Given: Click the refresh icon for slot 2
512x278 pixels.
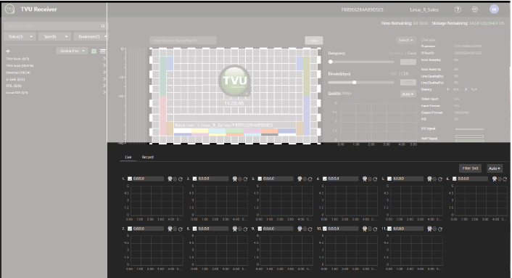Looking at the screenshot, I should pyautogui.click(x=245, y=179).
